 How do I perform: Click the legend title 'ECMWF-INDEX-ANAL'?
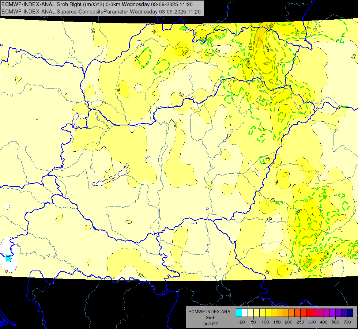pos(210,312)
